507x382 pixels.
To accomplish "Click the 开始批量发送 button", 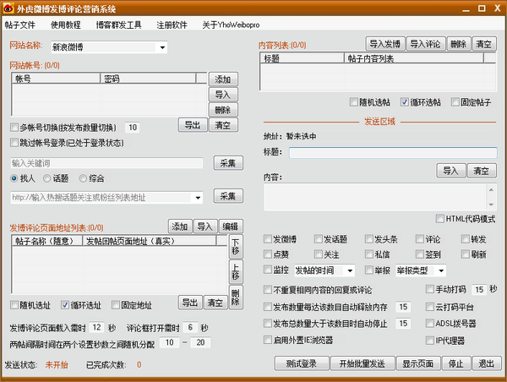I will coord(362,364).
